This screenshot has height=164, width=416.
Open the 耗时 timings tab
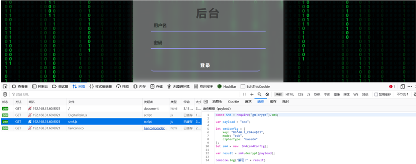pos(285,102)
